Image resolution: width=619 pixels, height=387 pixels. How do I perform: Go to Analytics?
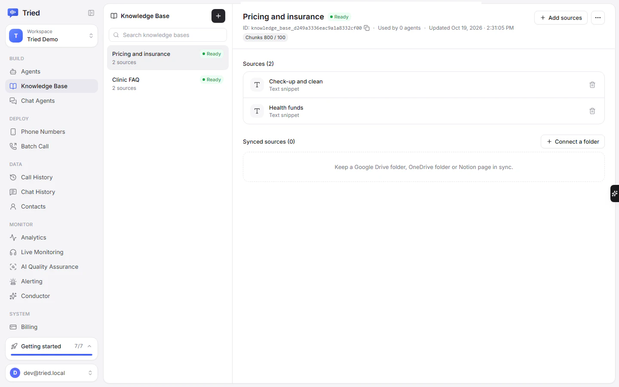click(x=52, y=237)
